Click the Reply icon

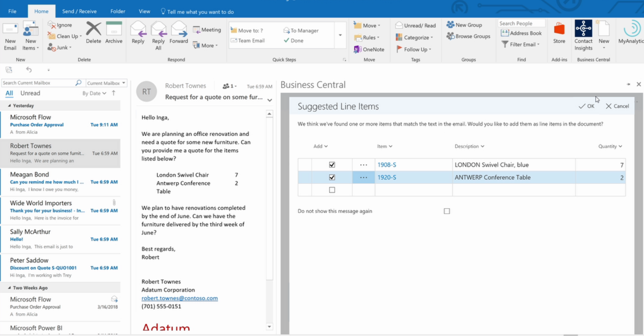[x=138, y=29]
